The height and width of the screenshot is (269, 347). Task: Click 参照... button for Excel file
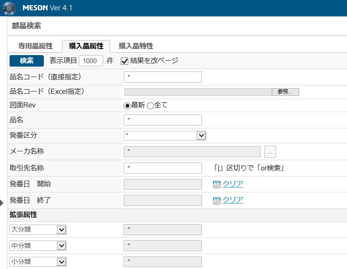(x=285, y=92)
